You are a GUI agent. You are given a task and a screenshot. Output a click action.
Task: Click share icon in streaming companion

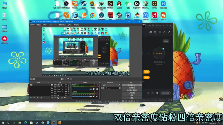169,32
